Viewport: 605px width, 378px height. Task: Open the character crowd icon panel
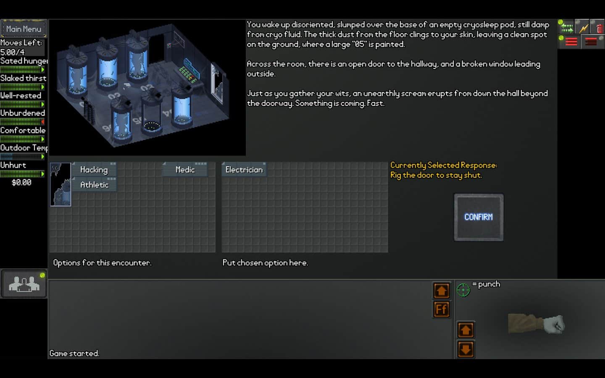[24, 284]
